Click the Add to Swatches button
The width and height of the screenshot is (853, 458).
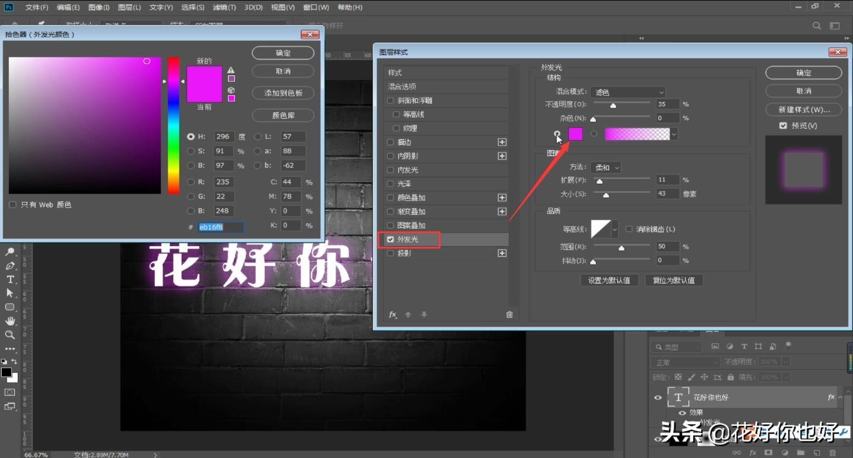coord(283,93)
